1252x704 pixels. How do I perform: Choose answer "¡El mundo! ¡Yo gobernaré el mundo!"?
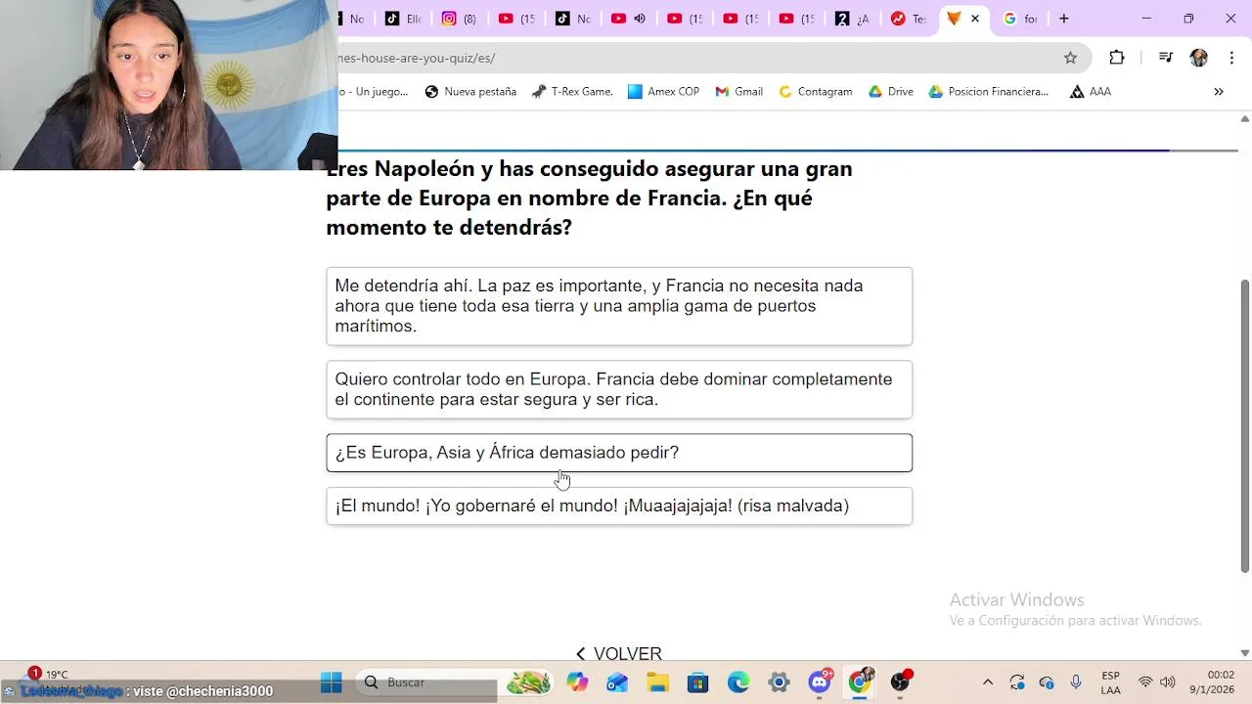(x=619, y=506)
